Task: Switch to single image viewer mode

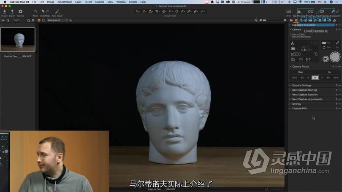Action: click(x=43, y=20)
